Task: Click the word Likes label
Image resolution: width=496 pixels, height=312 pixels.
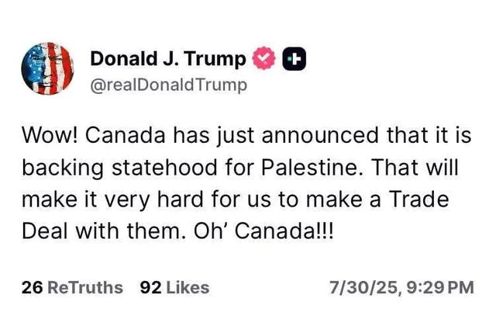Action: [188, 288]
